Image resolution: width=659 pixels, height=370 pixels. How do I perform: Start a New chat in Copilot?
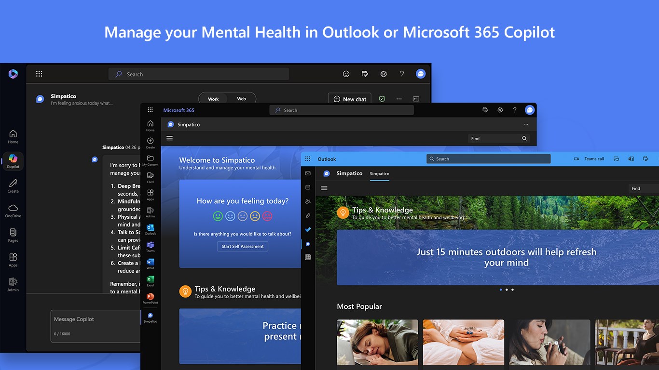click(x=350, y=99)
